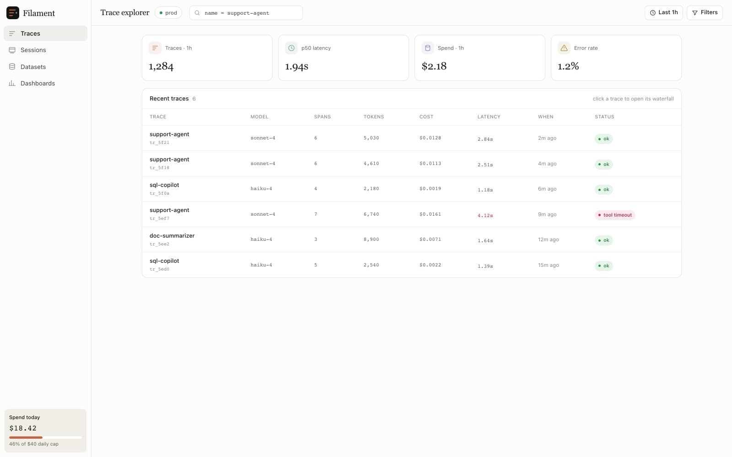This screenshot has height=457, width=732.
Task: Click the daily cap spend progress bar
Action: click(x=45, y=438)
